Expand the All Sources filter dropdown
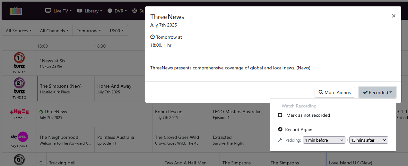Screen dimensions: 408x166 click(x=19, y=31)
